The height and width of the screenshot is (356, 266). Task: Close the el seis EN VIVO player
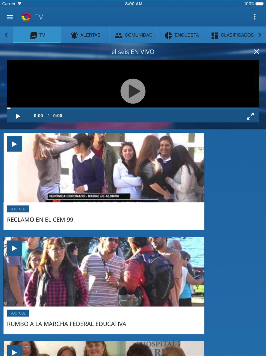[x=256, y=52]
